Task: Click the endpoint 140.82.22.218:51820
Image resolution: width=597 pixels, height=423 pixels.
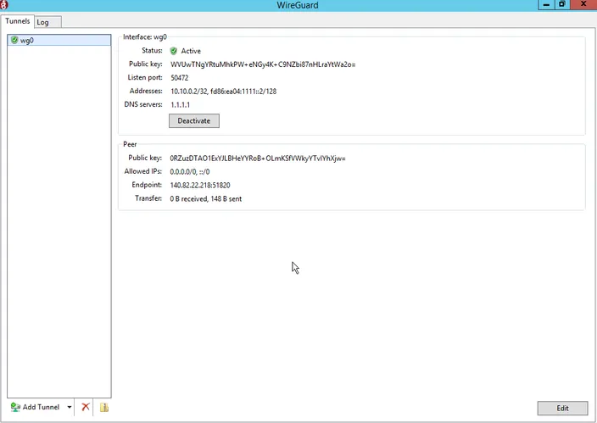Action: (x=200, y=186)
